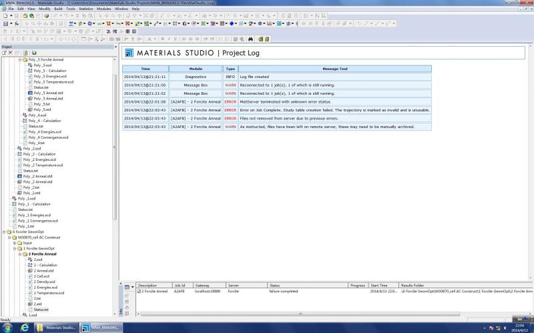534x333 pixels.
Task: Open the Modify menu
Action: coord(44,9)
